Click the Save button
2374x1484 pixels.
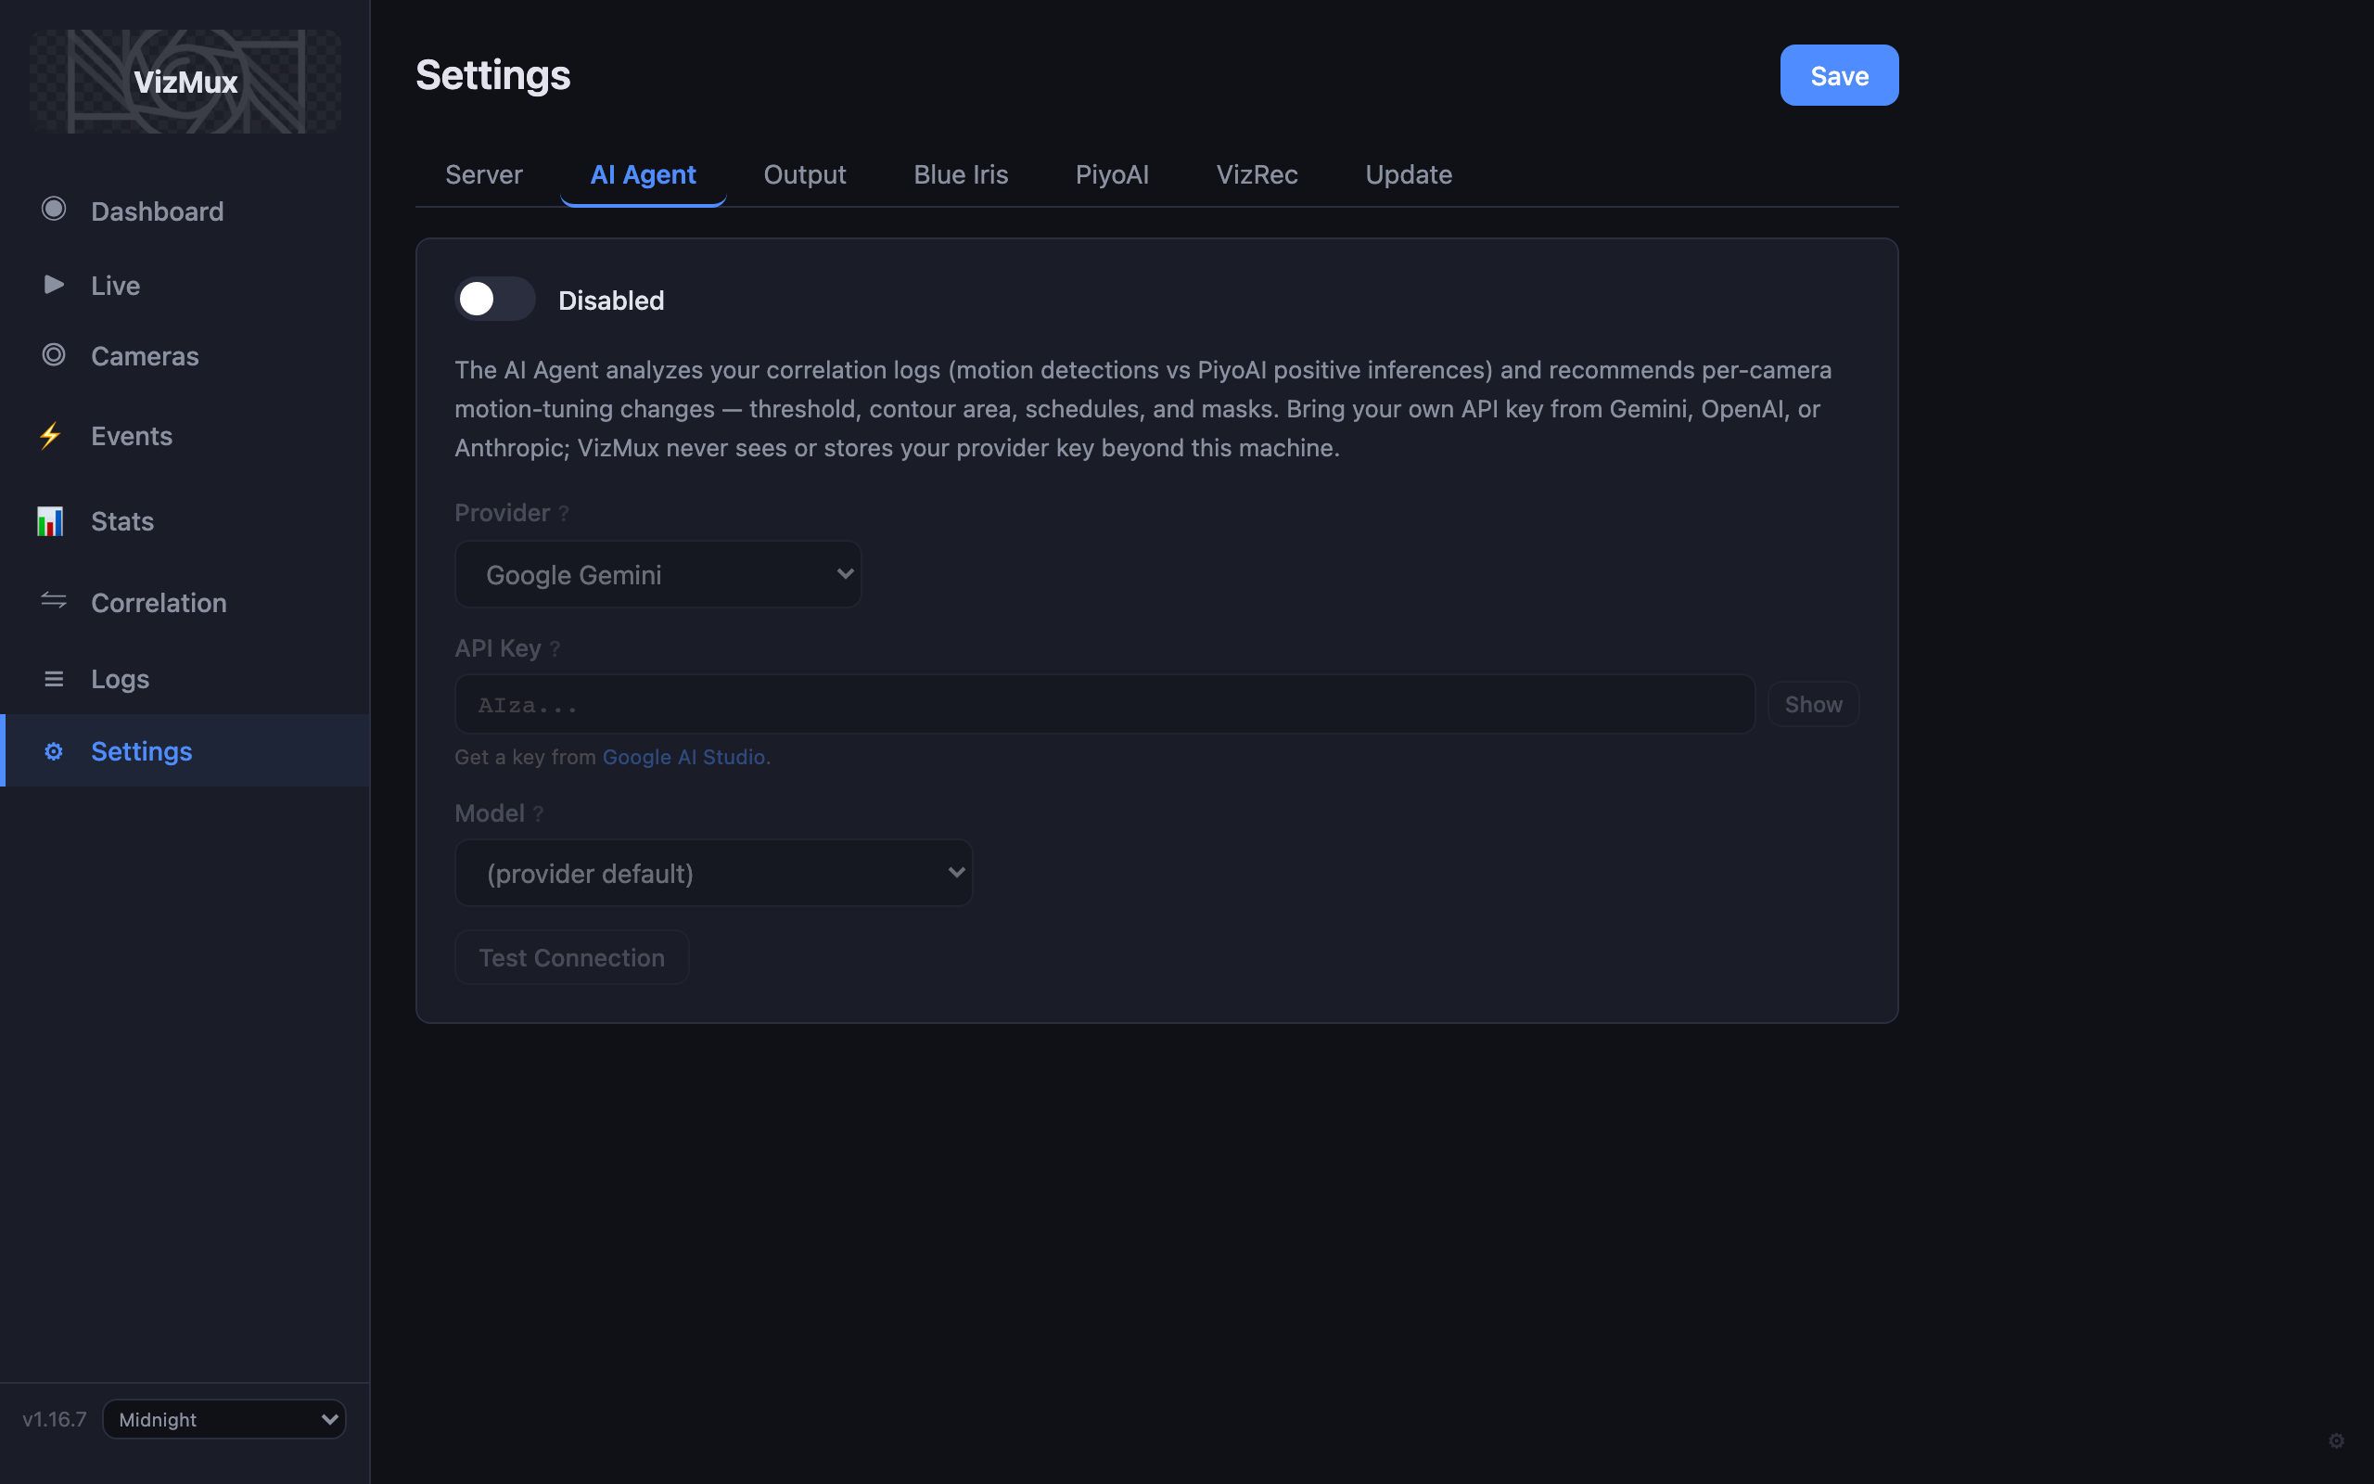click(x=1839, y=75)
